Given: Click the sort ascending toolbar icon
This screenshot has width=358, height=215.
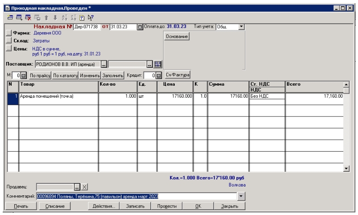Looking at the screenshot, I should pyautogui.click(x=65, y=17).
